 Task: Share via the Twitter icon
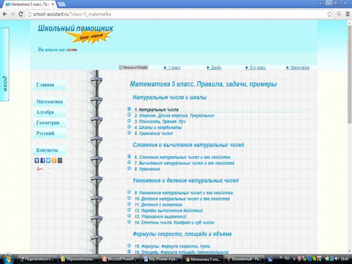click(48, 160)
